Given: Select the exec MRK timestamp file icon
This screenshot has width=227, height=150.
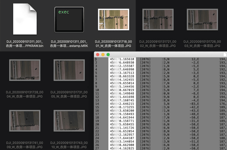Looking at the screenshot, I should coord(69,19).
